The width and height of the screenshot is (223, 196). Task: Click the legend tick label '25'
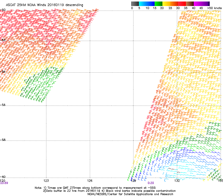[170, 8]
